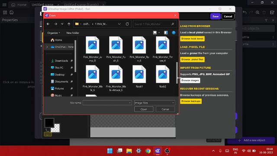
Task: Click Browse backups button
Action: [191, 101]
